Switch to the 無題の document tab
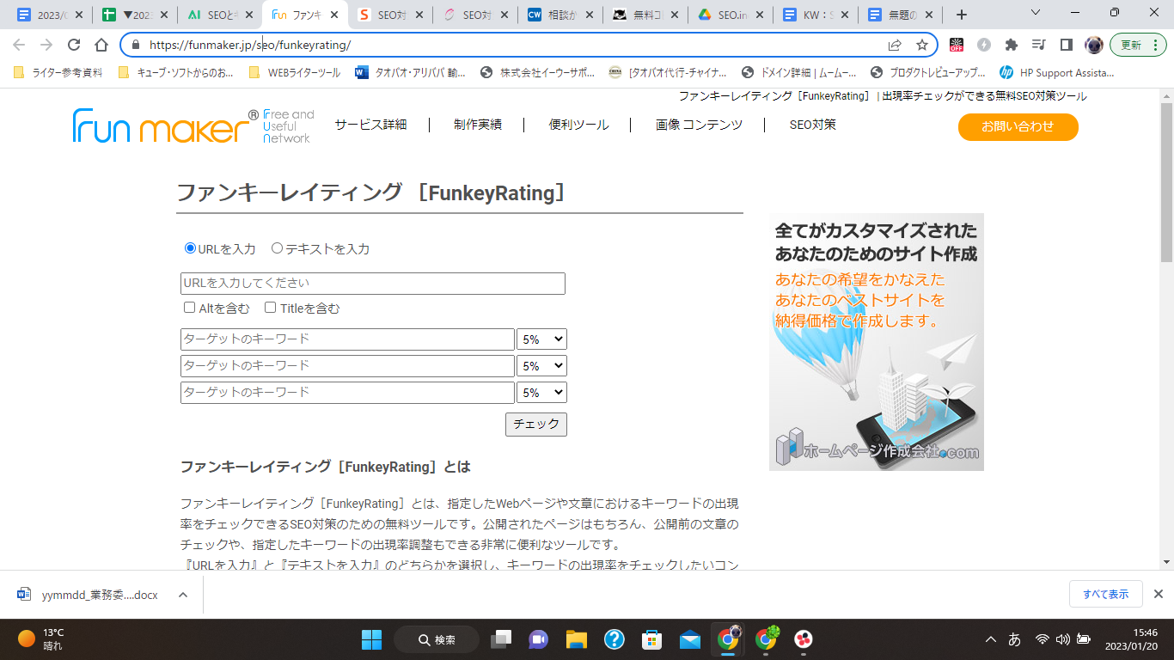Screen dimensions: 1174x660 coord(899,15)
